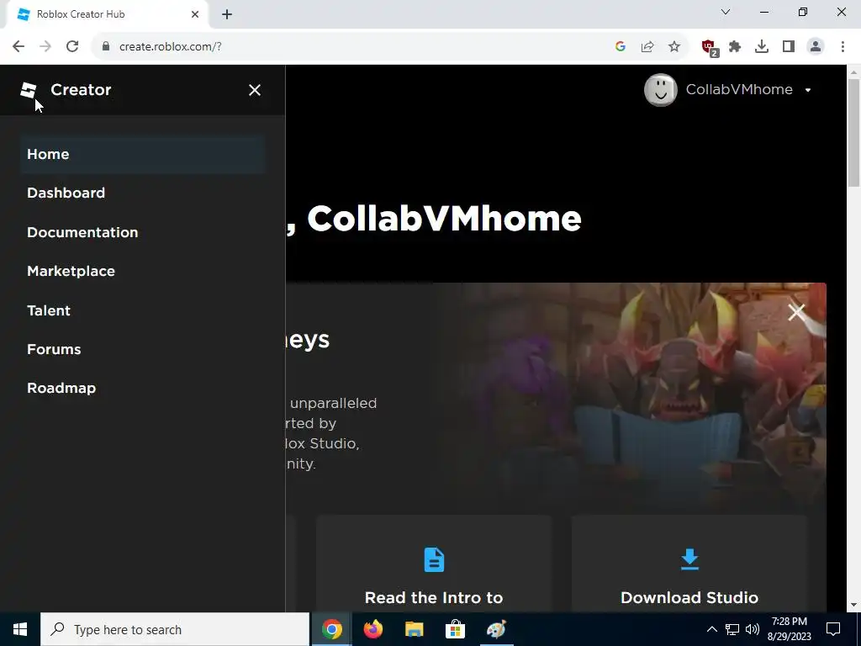
Task: Click the Google icon in address bar
Action: coord(621,47)
